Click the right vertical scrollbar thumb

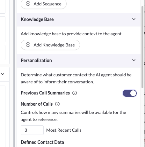pyautogui.click(x=142, y=47)
